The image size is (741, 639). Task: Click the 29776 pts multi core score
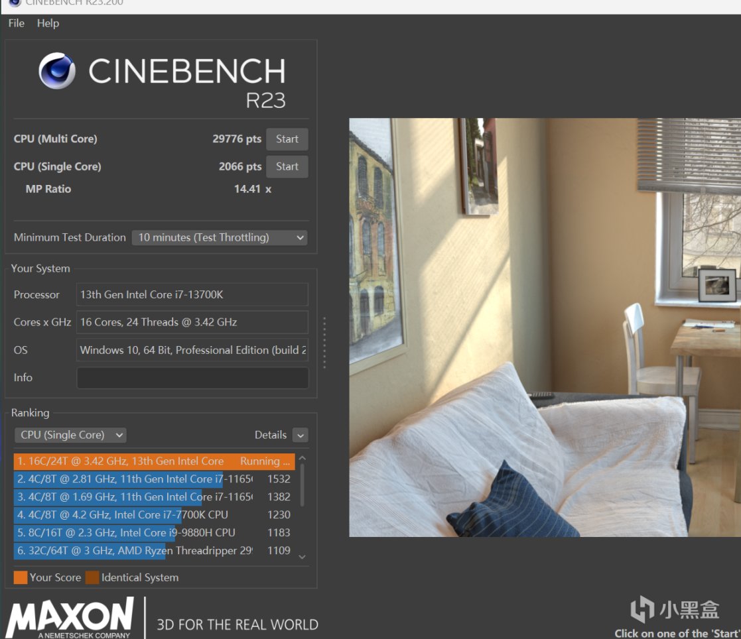coord(237,139)
